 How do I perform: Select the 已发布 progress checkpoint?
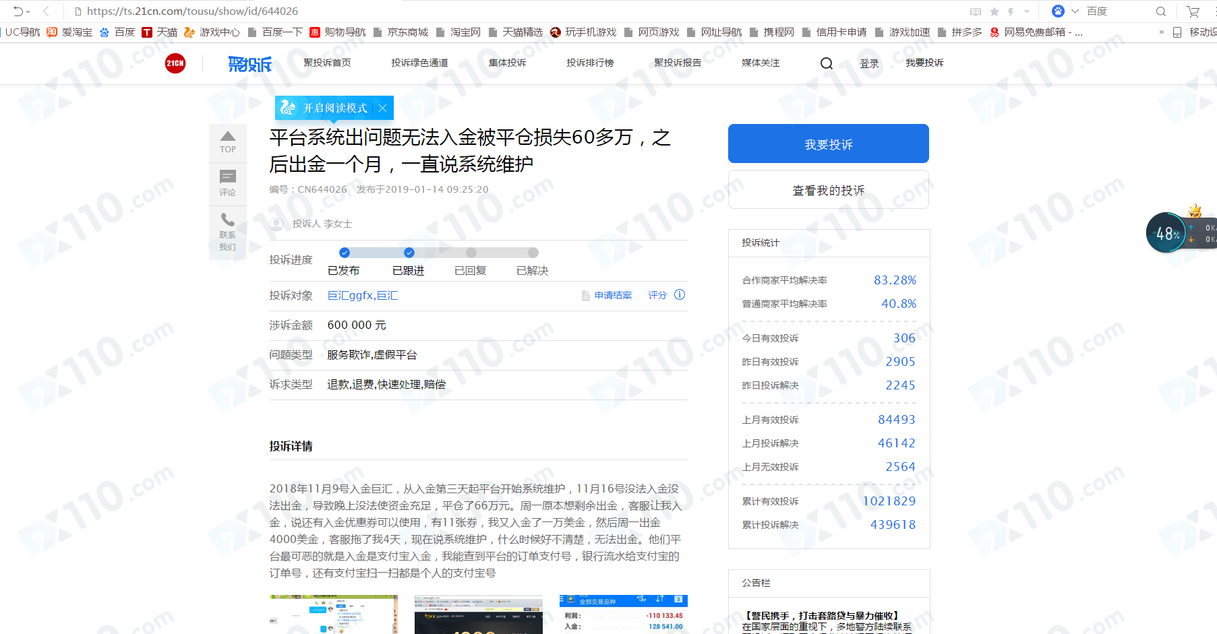pyautogui.click(x=345, y=253)
